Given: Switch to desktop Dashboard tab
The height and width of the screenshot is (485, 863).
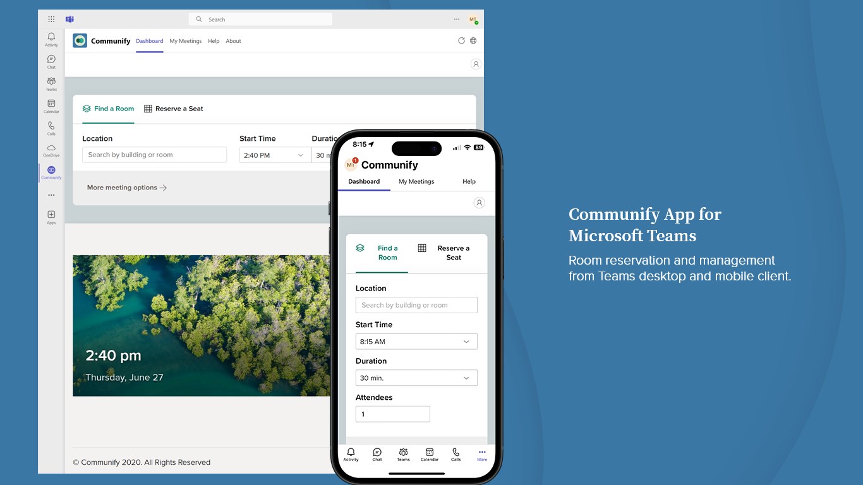Looking at the screenshot, I should point(150,41).
